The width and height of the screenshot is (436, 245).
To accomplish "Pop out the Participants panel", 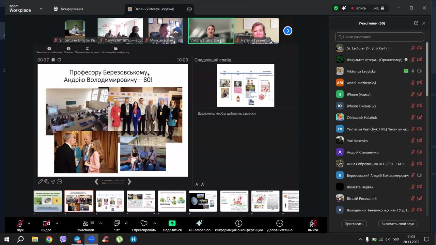I will click(416, 23).
